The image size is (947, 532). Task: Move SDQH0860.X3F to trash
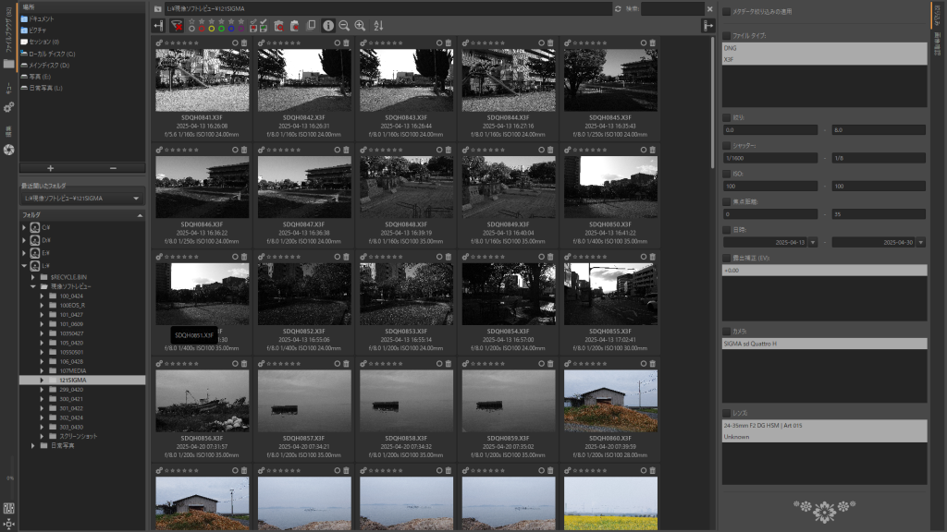652,363
